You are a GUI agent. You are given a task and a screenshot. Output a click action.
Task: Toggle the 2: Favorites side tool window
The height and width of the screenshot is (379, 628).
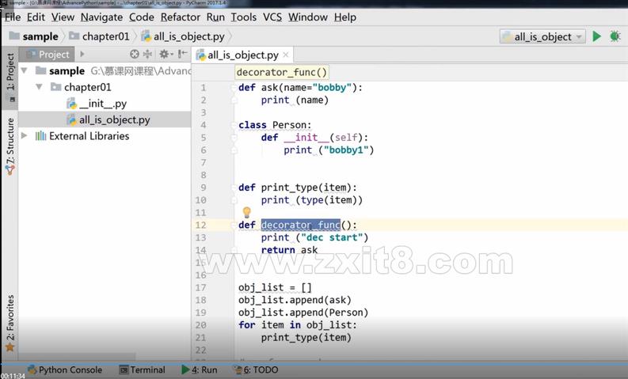point(10,323)
